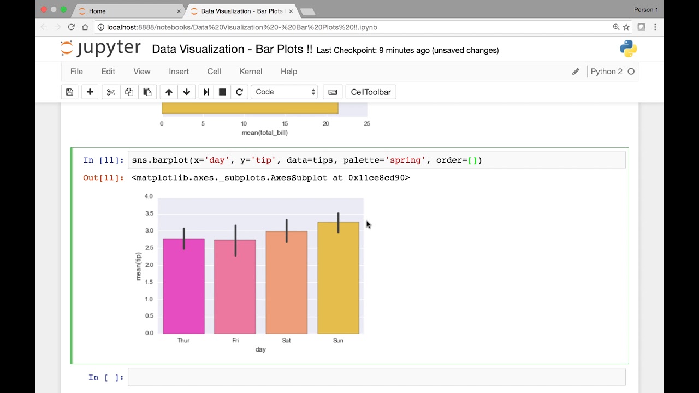Click the Sun tick label
The image size is (699, 393).
(x=338, y=340)
